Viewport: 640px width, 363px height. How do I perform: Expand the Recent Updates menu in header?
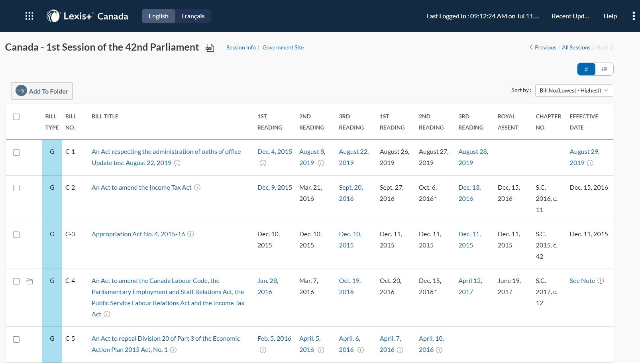[x=570, y=16]
